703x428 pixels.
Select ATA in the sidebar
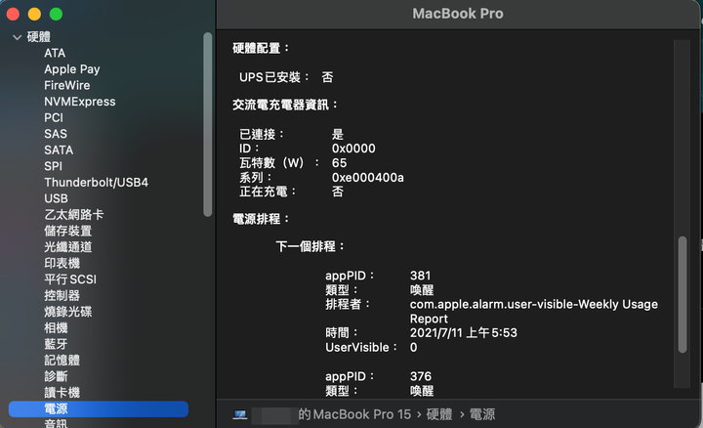tap(55, 54)
